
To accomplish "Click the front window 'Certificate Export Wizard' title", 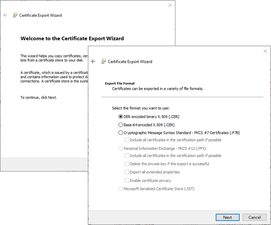I will pyautogui.click(x=130, y=62).
